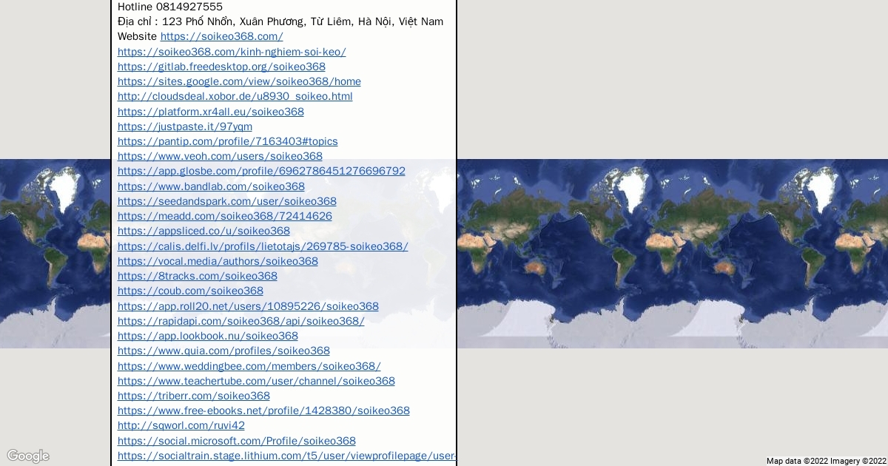Visit the social.microsoft.com Profile link
The image size is (888, 466).
click(236, 441)
